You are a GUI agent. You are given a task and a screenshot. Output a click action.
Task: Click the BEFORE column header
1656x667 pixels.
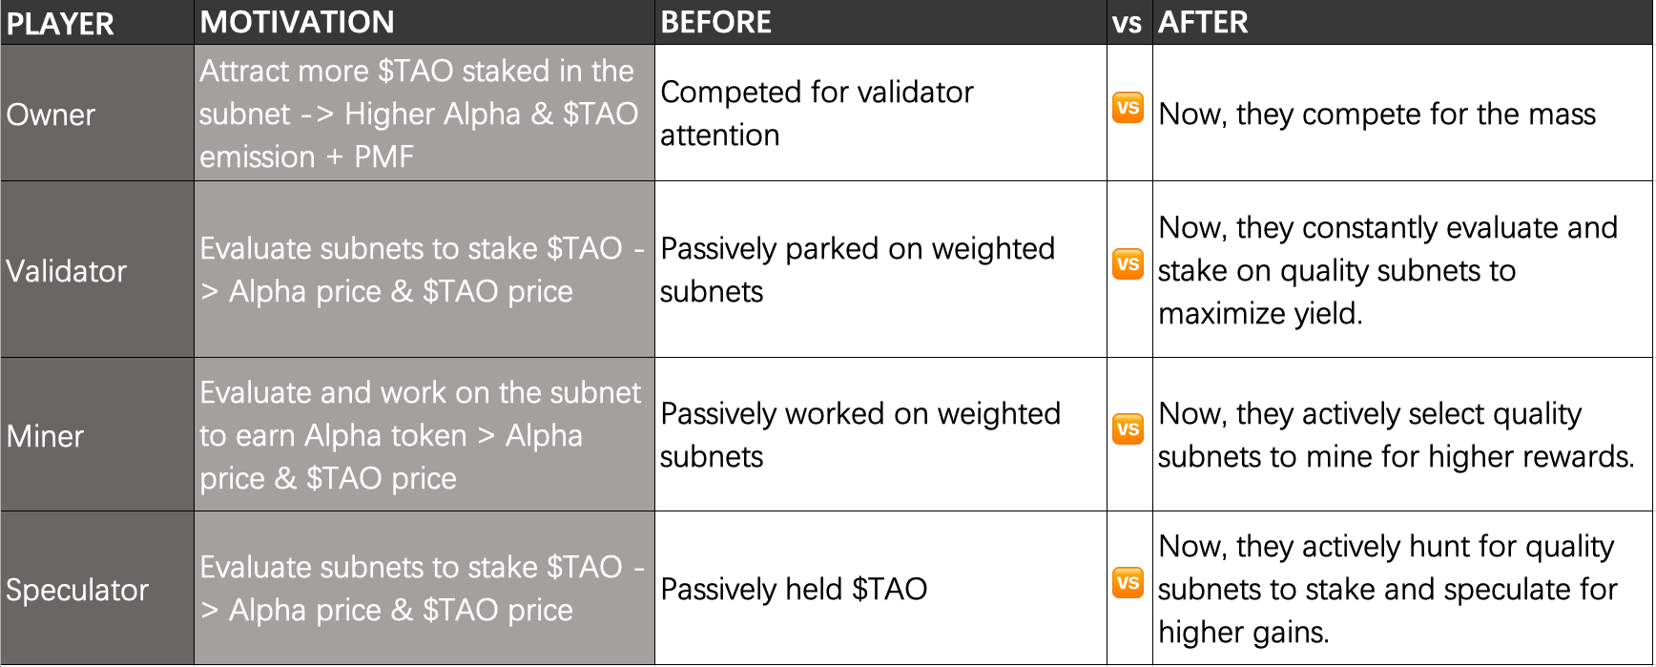click(x=715, y=23)
